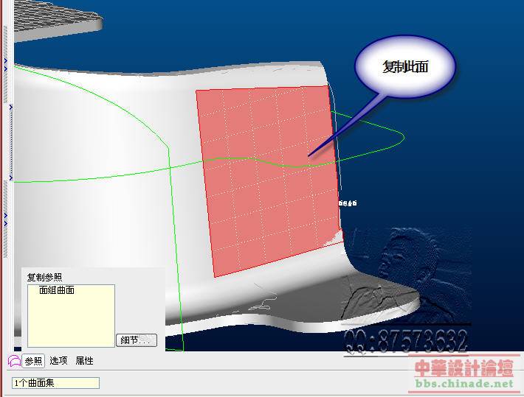Select the 面组曲面 entry in the list
This screenshot has height=397, width=524.
click(57, 290)
